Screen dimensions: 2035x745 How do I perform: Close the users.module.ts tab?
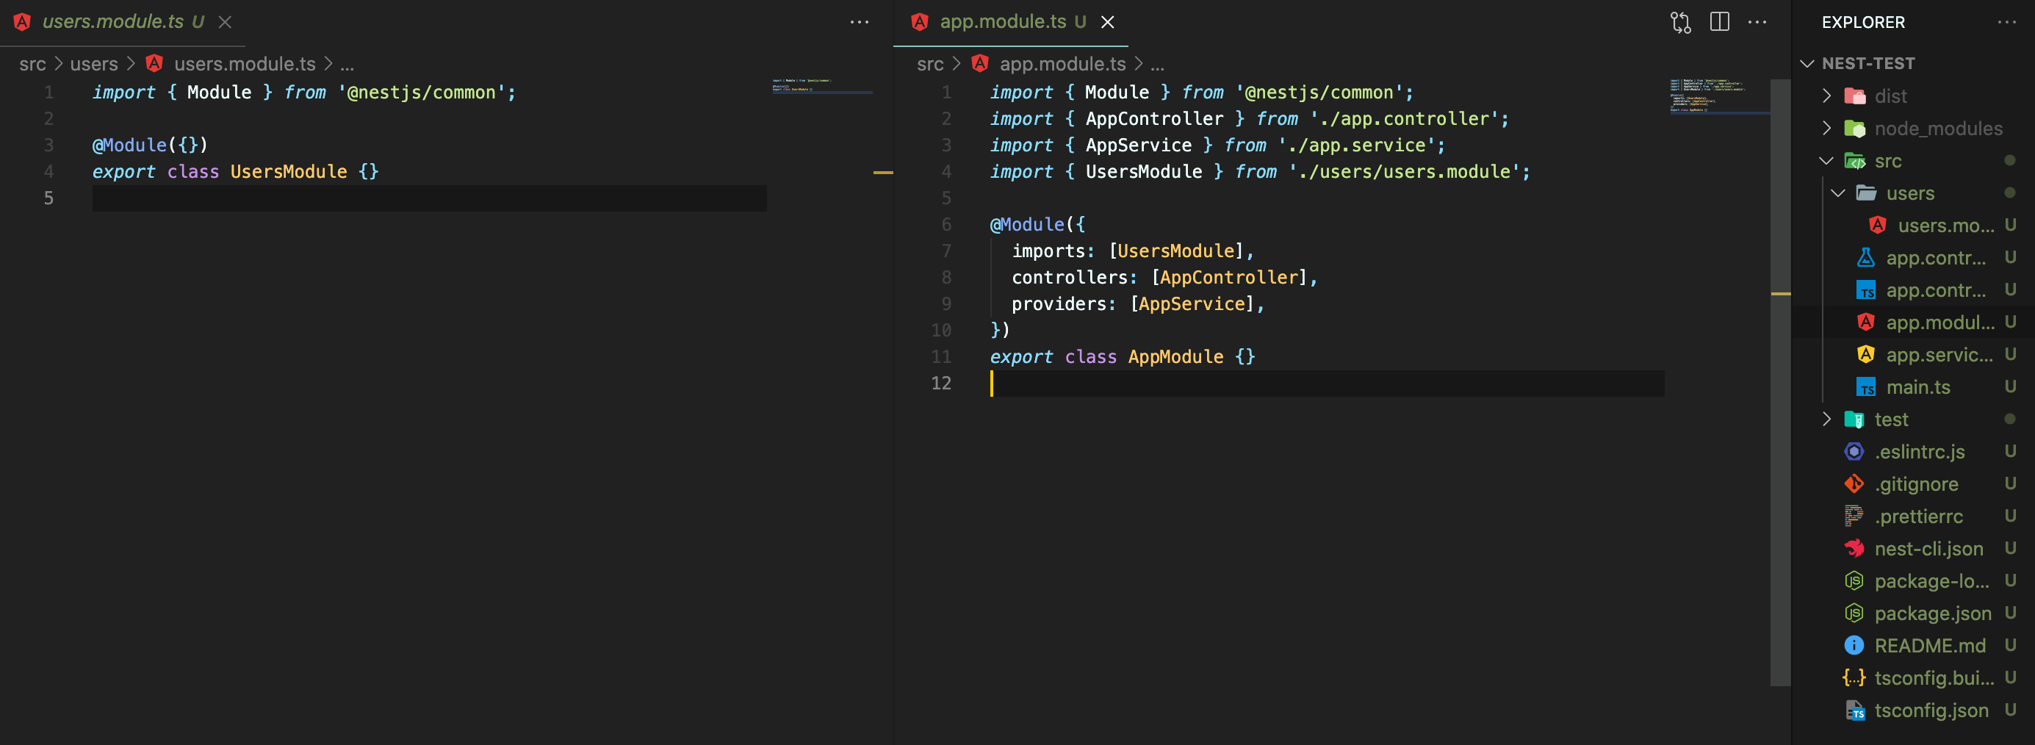[225, 22]
